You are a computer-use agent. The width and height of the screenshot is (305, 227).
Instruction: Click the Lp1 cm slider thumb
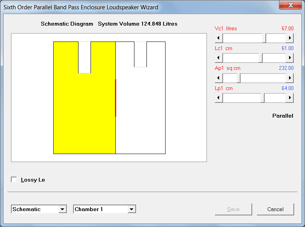(x=263, y=98)
